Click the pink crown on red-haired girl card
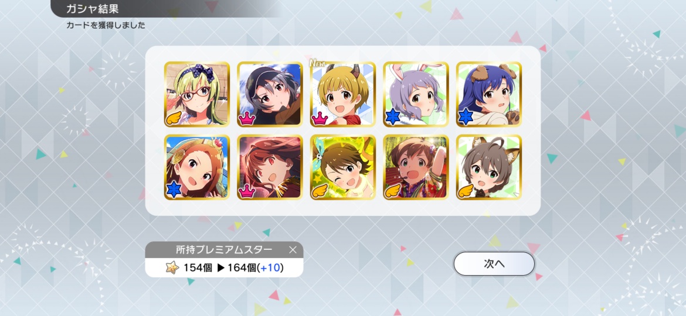This screenshot has width=686, height=316. click(247, 191)
